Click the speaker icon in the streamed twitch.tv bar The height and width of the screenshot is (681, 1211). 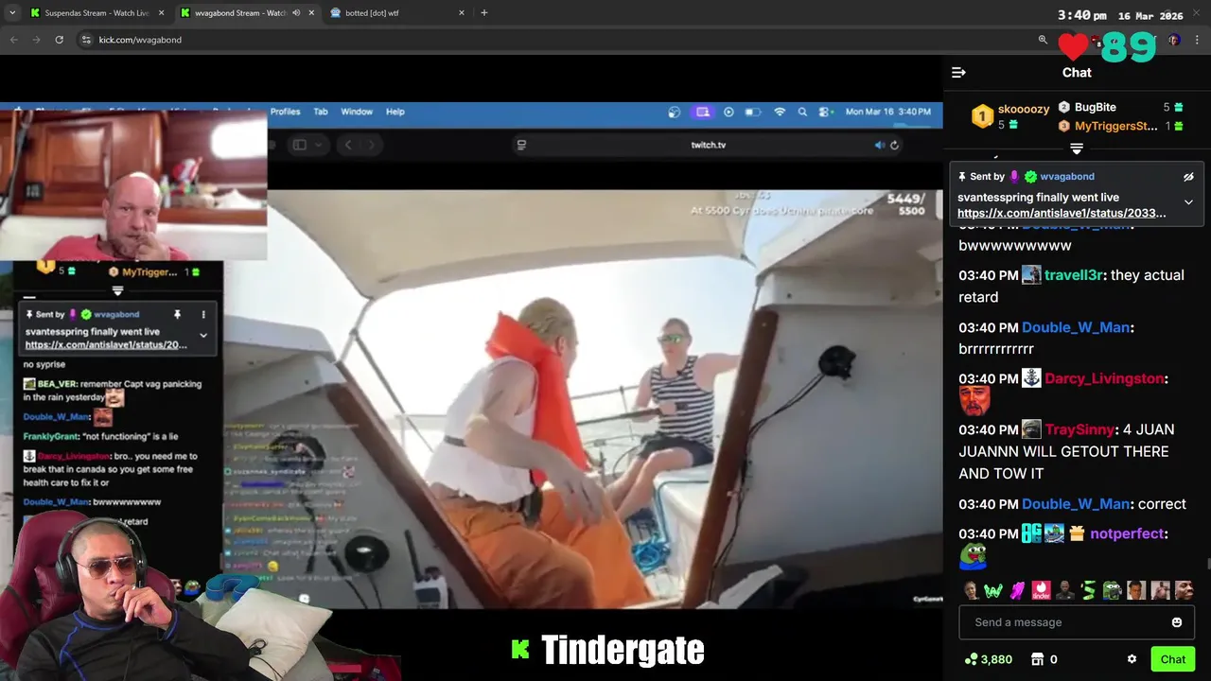click(x=879, y=145)
